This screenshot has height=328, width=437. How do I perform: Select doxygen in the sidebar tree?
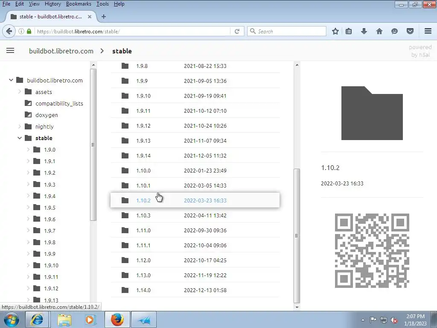(47, 115)
